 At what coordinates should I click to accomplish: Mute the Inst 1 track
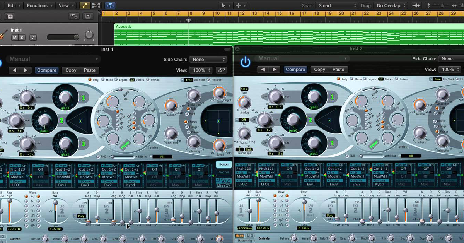(15, 38)
